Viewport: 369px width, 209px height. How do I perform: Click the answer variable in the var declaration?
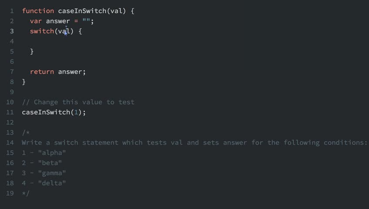coord(58,21)
